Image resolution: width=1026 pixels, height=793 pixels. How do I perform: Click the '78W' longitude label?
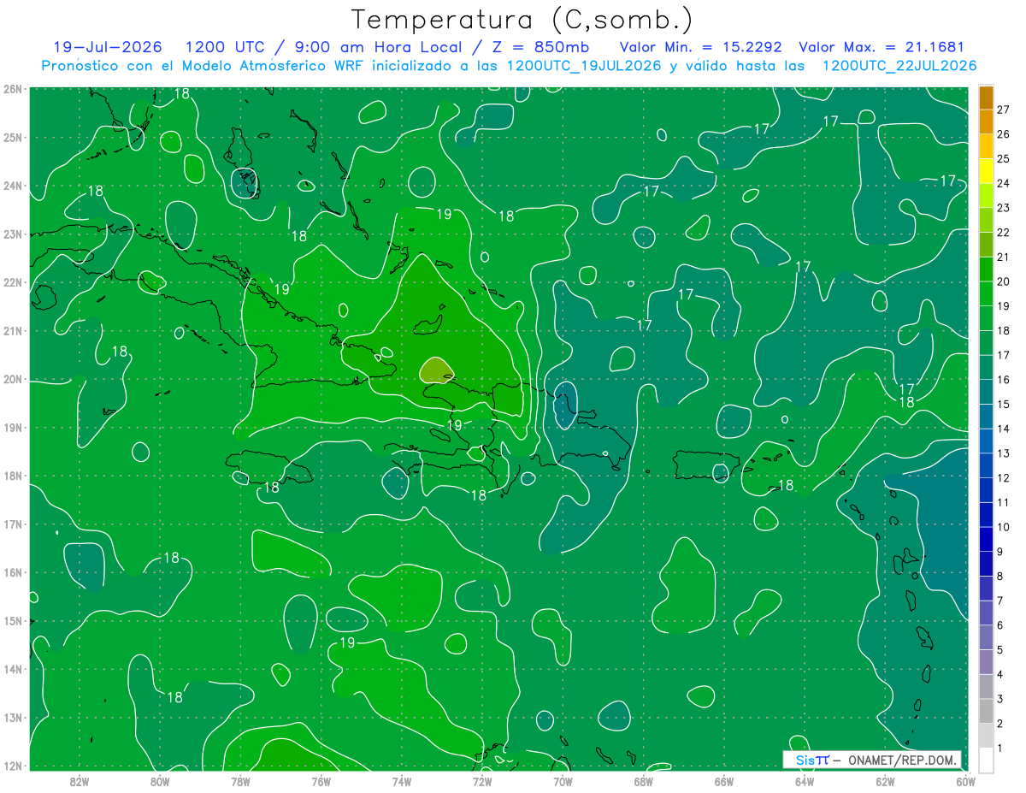pyautogui.click(x=240, y=780)
